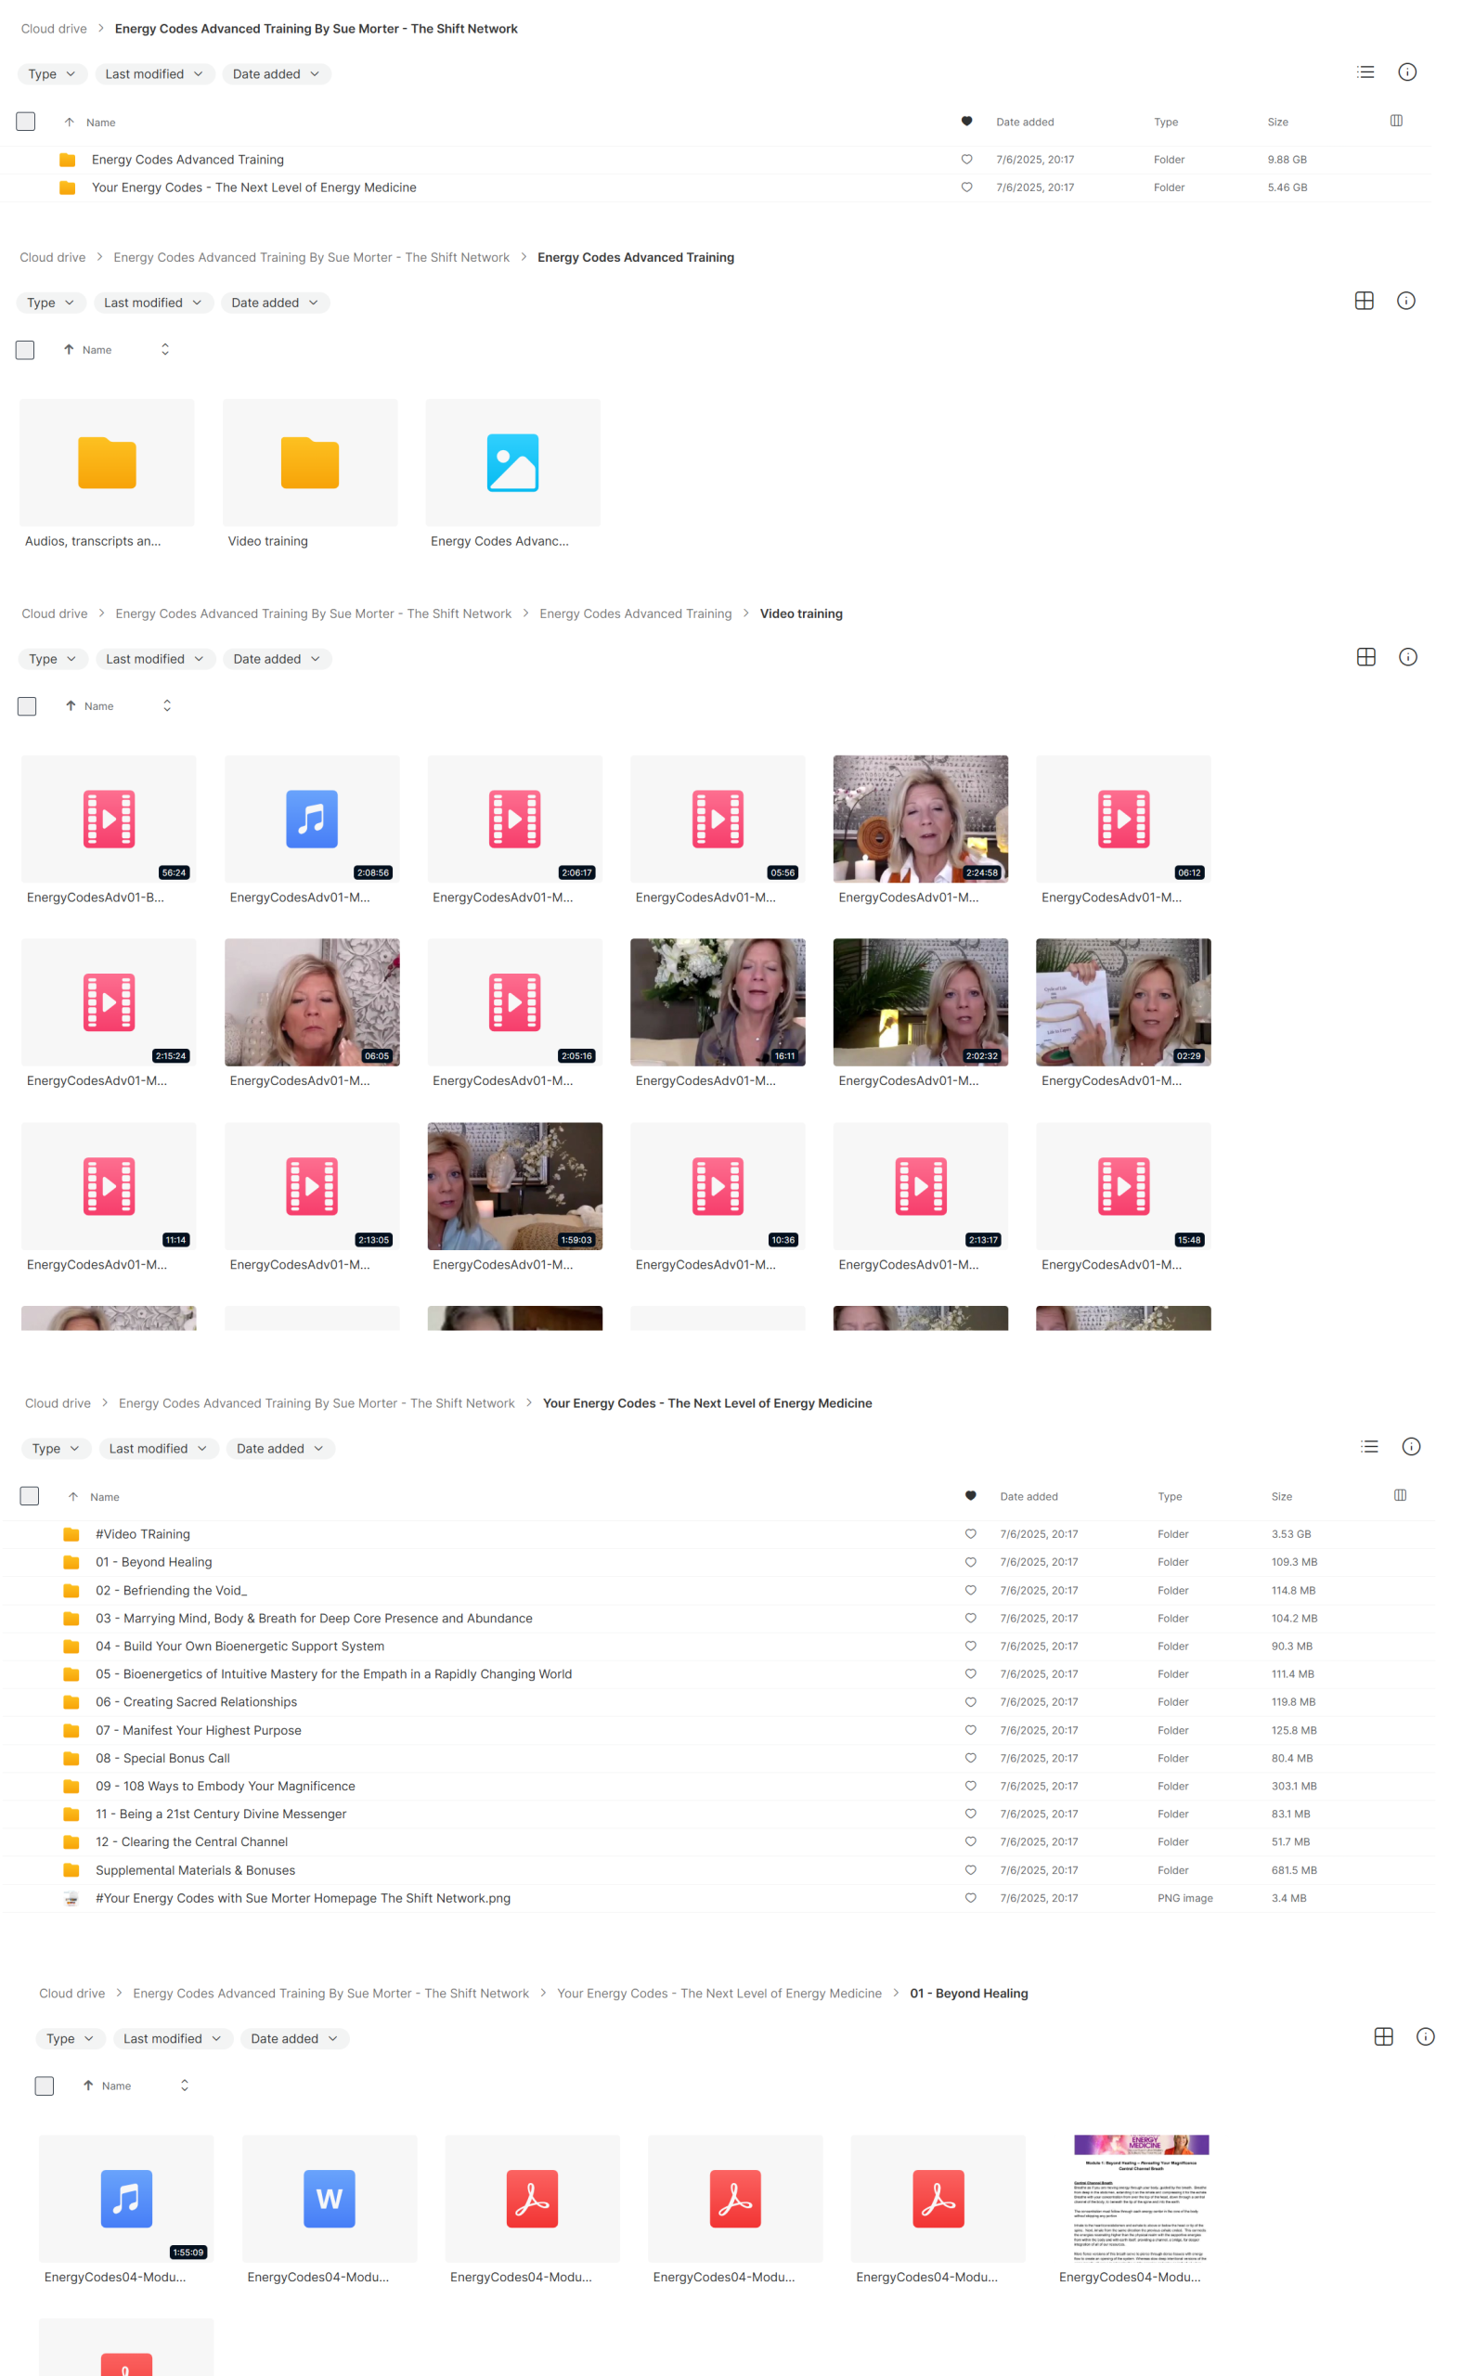Switch view layout in the 01 - Beyond Healing page
This screenshot has width=1462, height=2376.
pyautogui.click(x=1383, y=2036)
